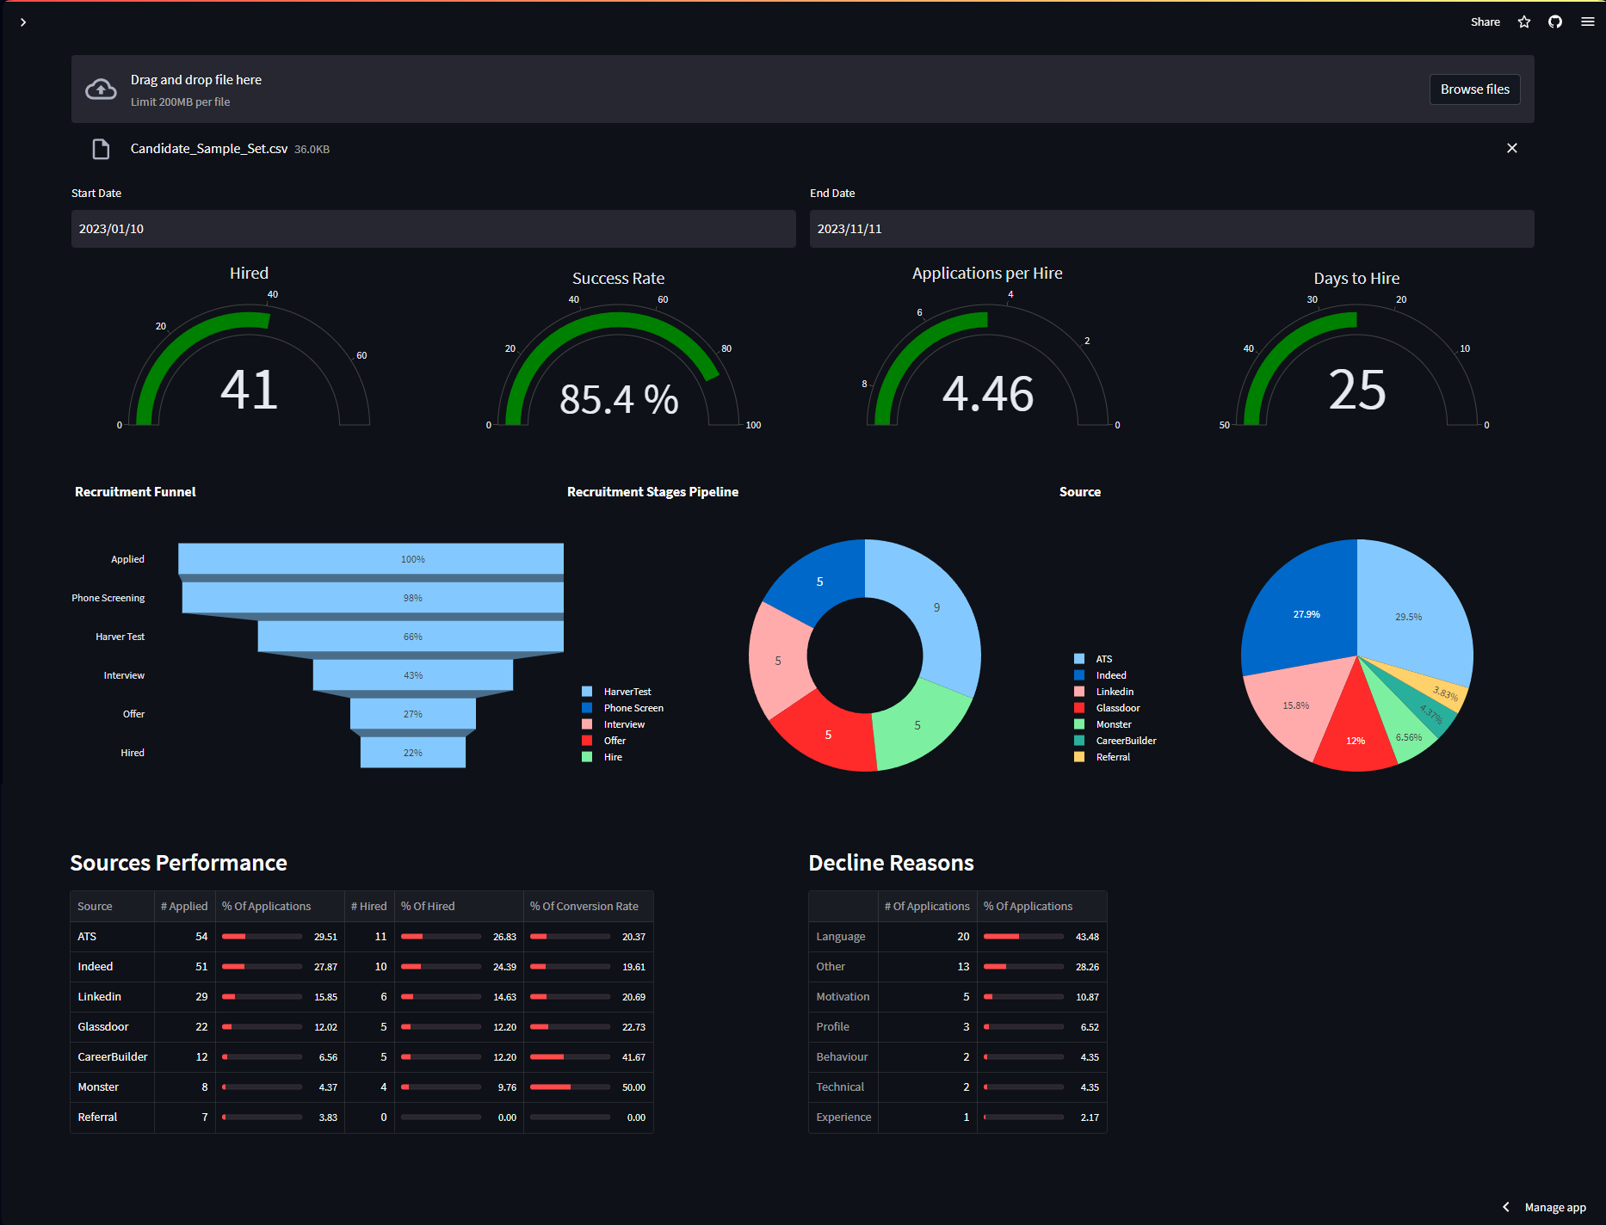Click the Hired 22% funnel bar
1606x1225 pixels.
pos(413,753)
